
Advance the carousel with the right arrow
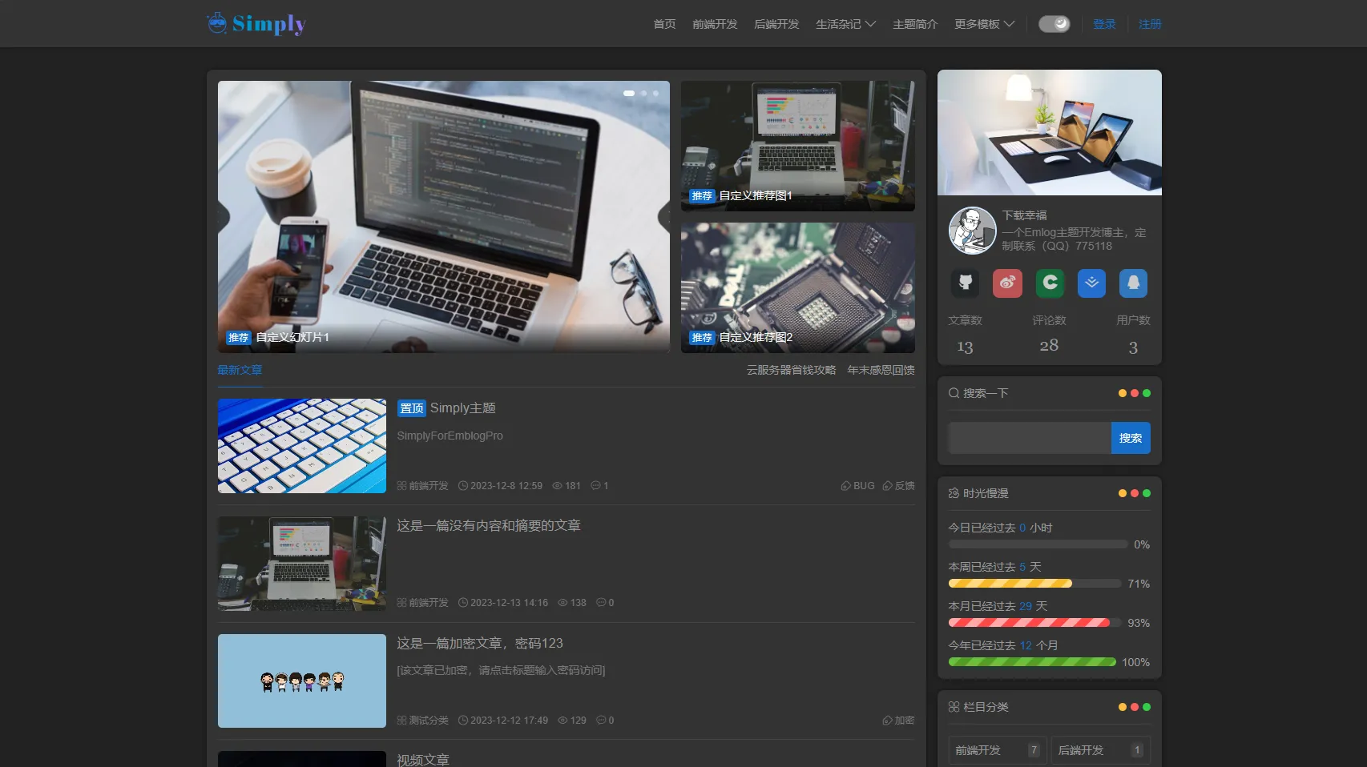coord(663,216)
